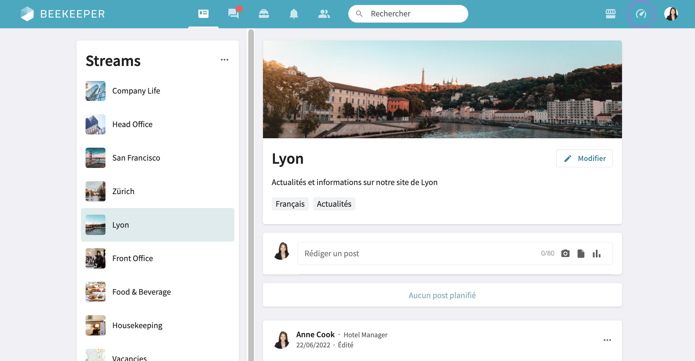Create a poll with the chart icon

click(x=597, y=253)
